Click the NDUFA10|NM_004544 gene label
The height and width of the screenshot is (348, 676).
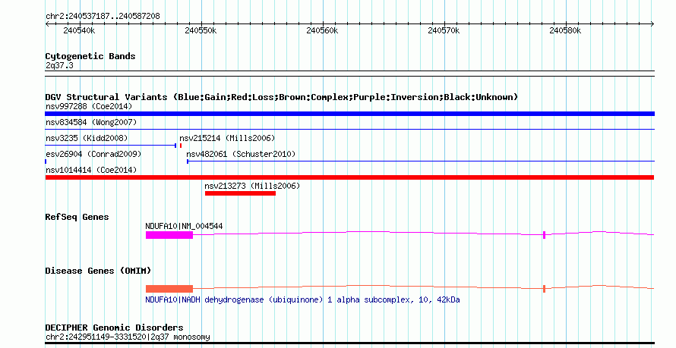[184, 226]
